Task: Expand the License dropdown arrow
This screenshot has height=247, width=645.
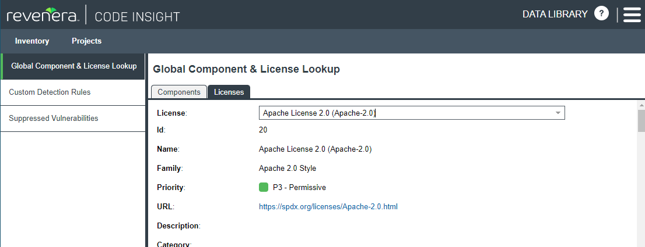Action: point(558,113)
